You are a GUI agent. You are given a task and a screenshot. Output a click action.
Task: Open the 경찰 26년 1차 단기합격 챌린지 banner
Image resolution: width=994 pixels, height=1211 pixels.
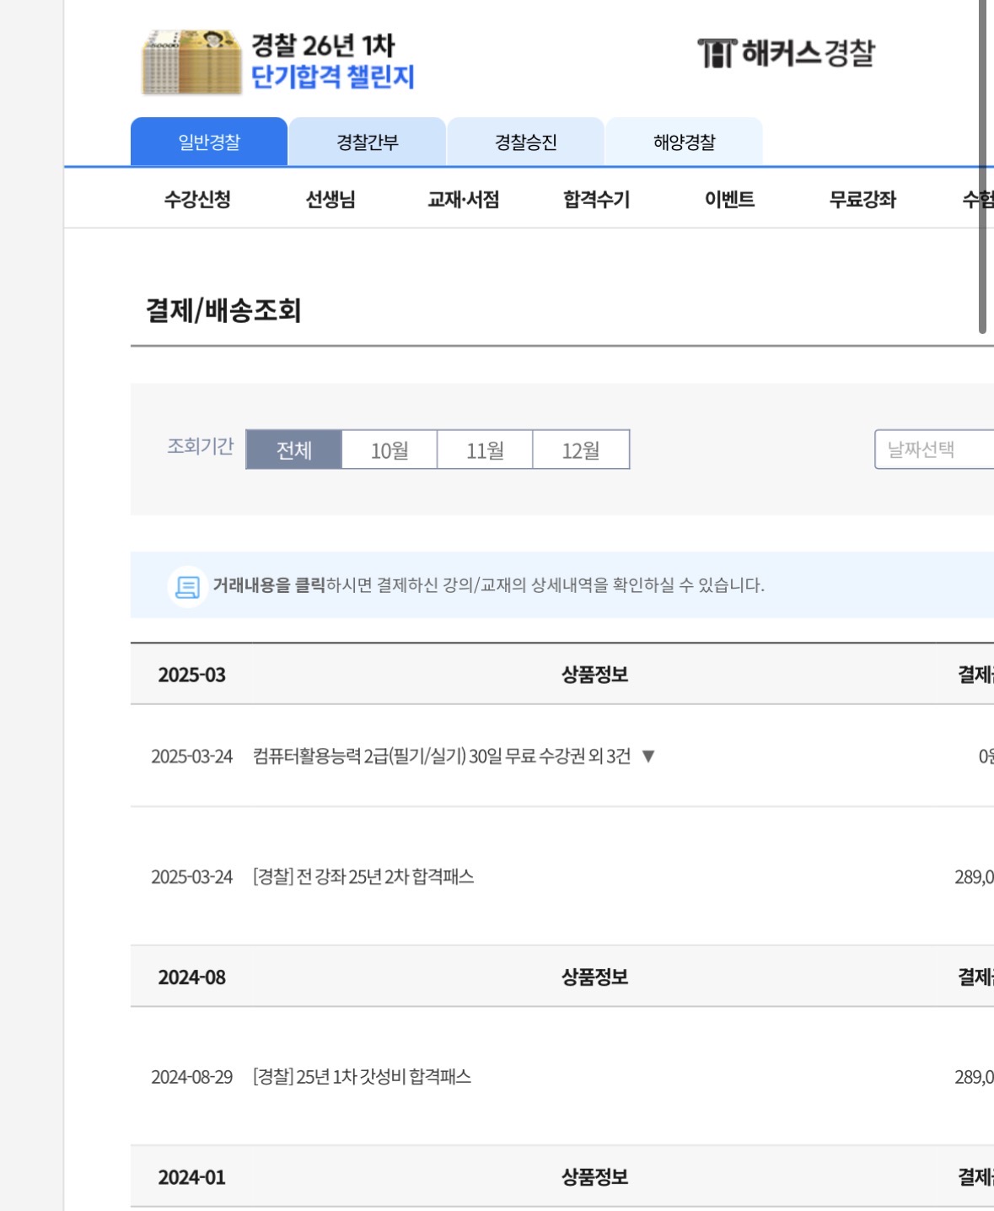pos(332,62)
